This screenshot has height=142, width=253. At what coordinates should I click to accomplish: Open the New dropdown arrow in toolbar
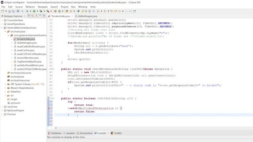6,11
